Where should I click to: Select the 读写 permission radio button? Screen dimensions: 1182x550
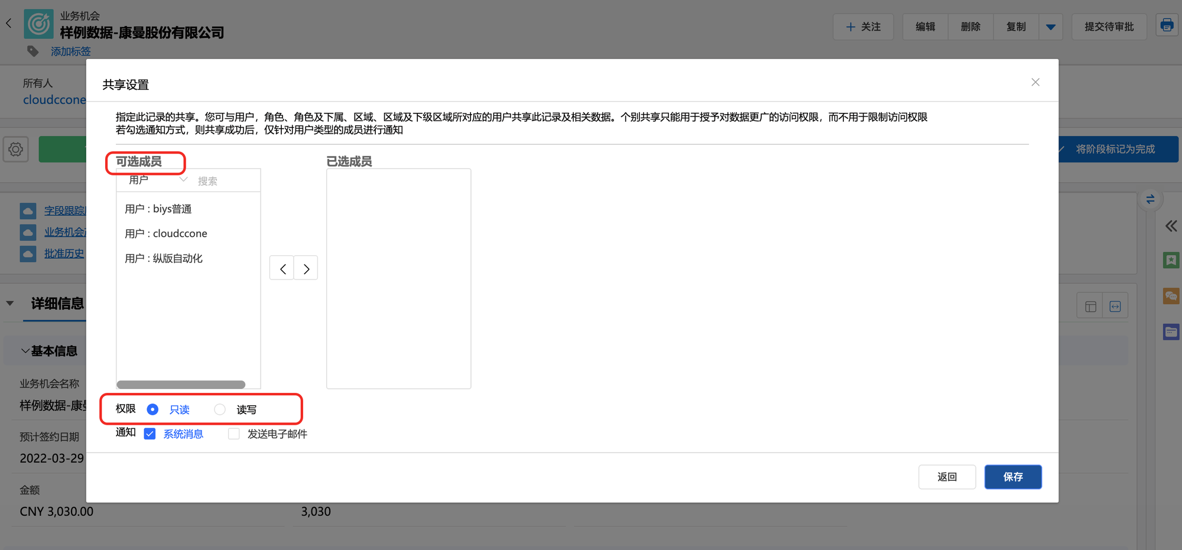tap(220, 409)
